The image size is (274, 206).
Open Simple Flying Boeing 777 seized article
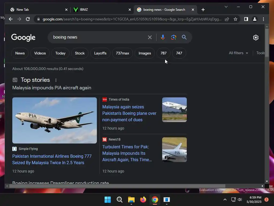(x=52, y=159)
